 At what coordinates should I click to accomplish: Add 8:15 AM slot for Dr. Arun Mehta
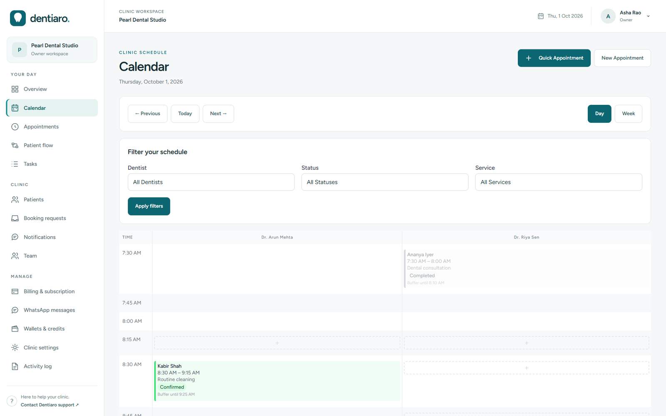[x=277, y=343]
